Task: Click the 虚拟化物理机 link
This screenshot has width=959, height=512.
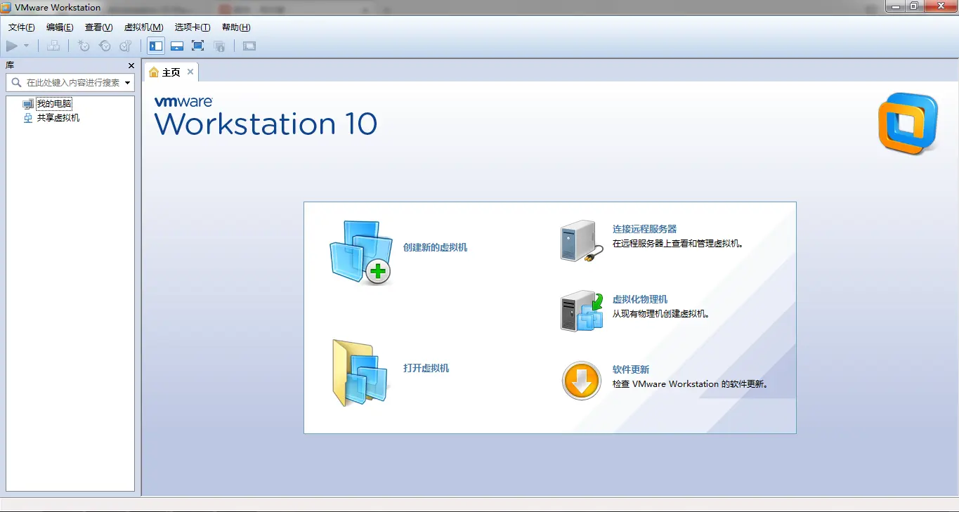Action: tap(640, 299)
